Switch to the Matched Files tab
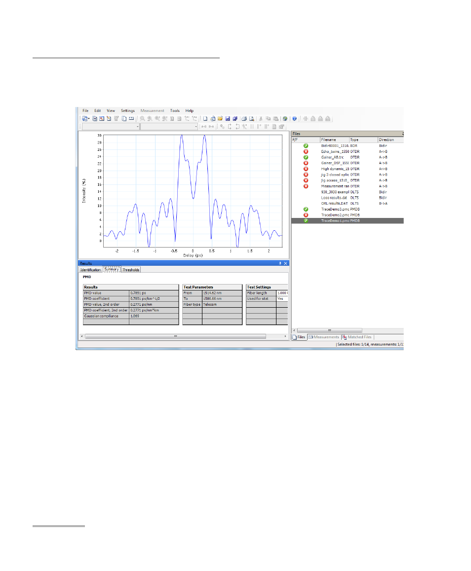The image size is (471, 571). [357, 337]
